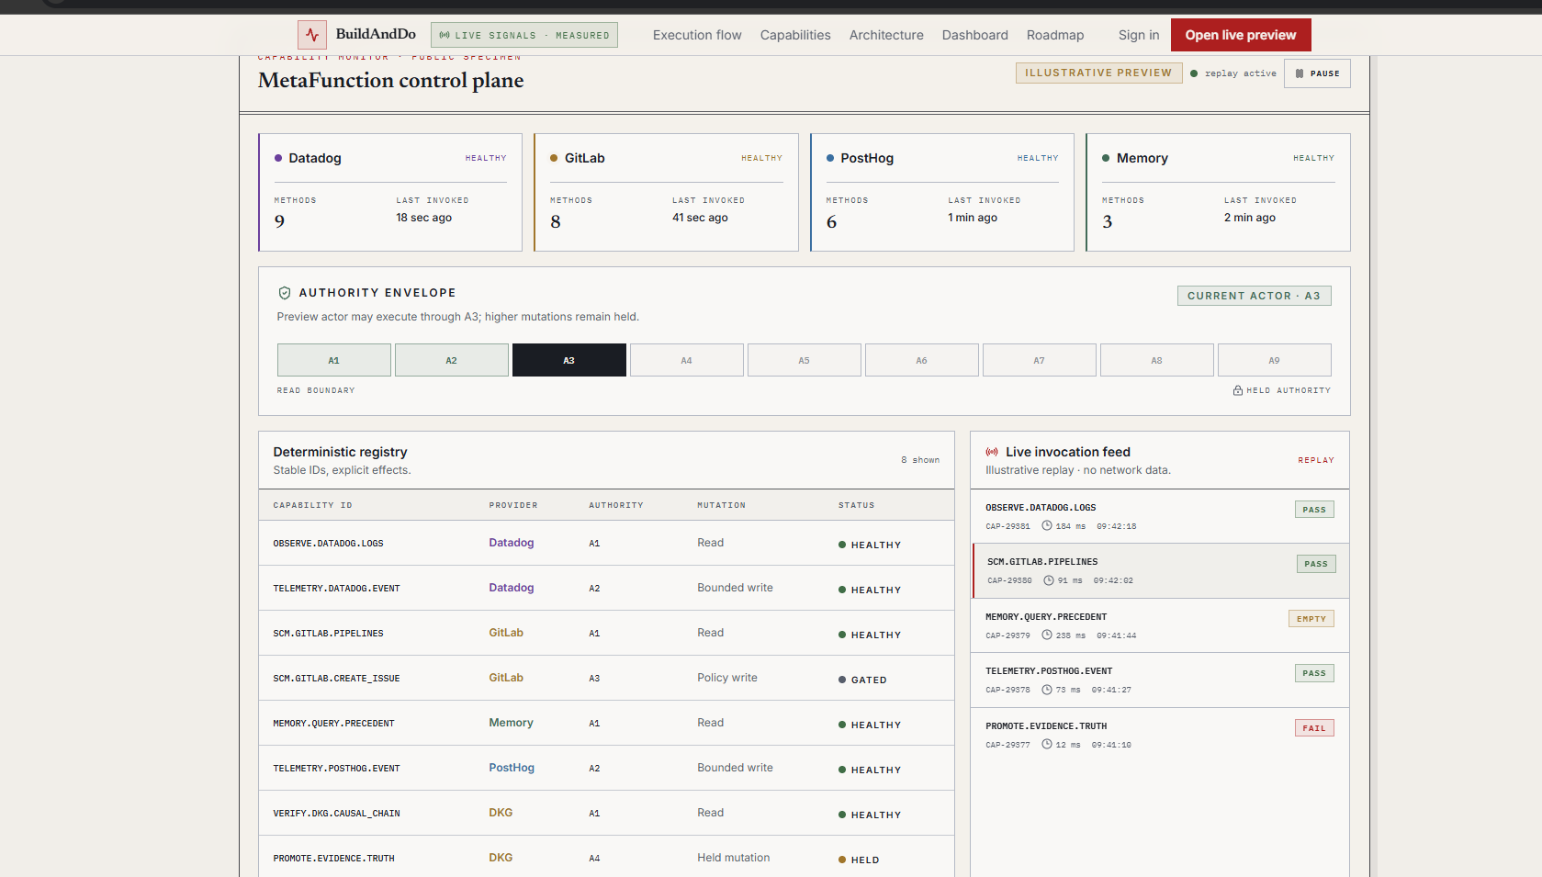
Task: Select authority level A7
Action: (x=1040, y=360)
